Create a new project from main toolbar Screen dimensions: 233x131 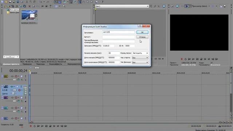[x=2, y=2]
